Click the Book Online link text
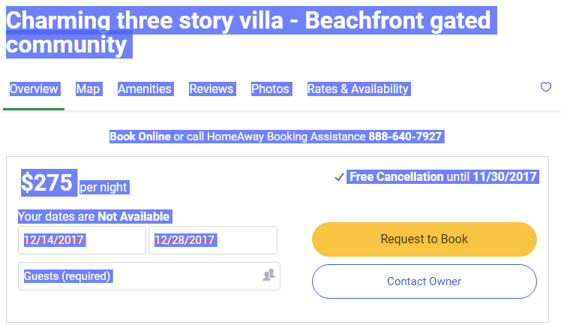This screenshot has width=561, height=325. click(140, 137)
